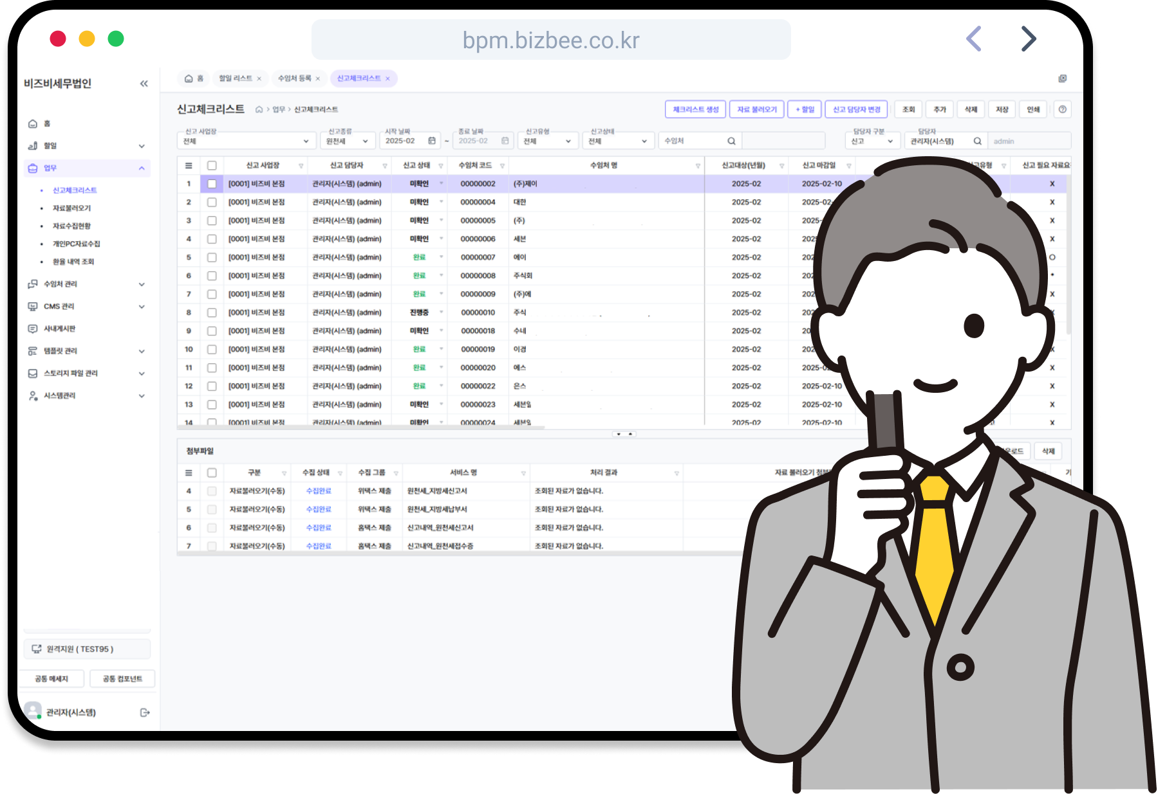Open 자료불러오기 in the sidebar
The height and width of the screenshot is (794, 1176).
click(x=71, y=208)
